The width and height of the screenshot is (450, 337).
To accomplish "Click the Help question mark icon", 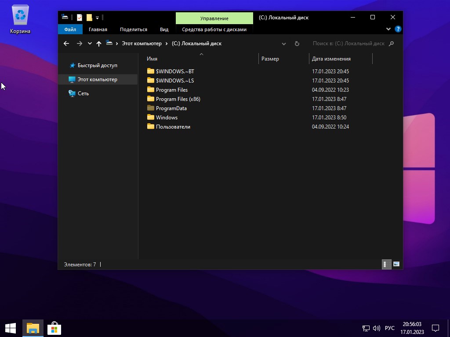I will click(x=398, y=29).
